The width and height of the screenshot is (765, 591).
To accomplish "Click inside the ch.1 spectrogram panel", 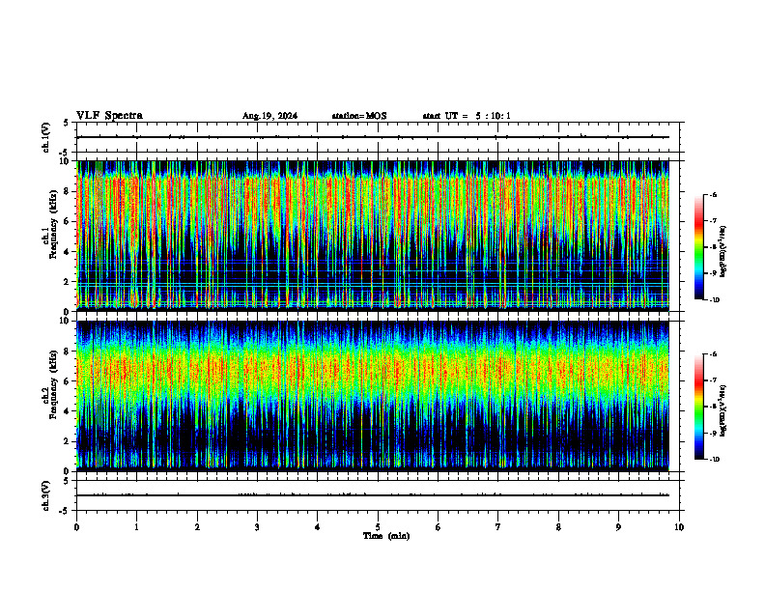I will tap(373, 236).
